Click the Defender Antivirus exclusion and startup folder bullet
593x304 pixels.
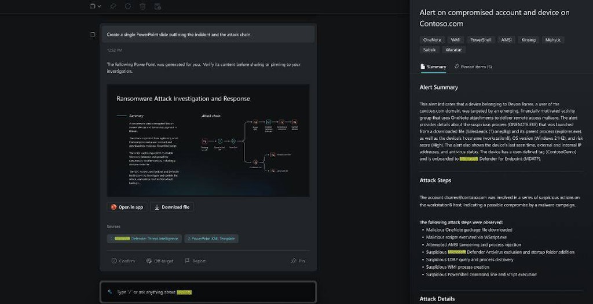pyautogui.click(x=500, y=252)
